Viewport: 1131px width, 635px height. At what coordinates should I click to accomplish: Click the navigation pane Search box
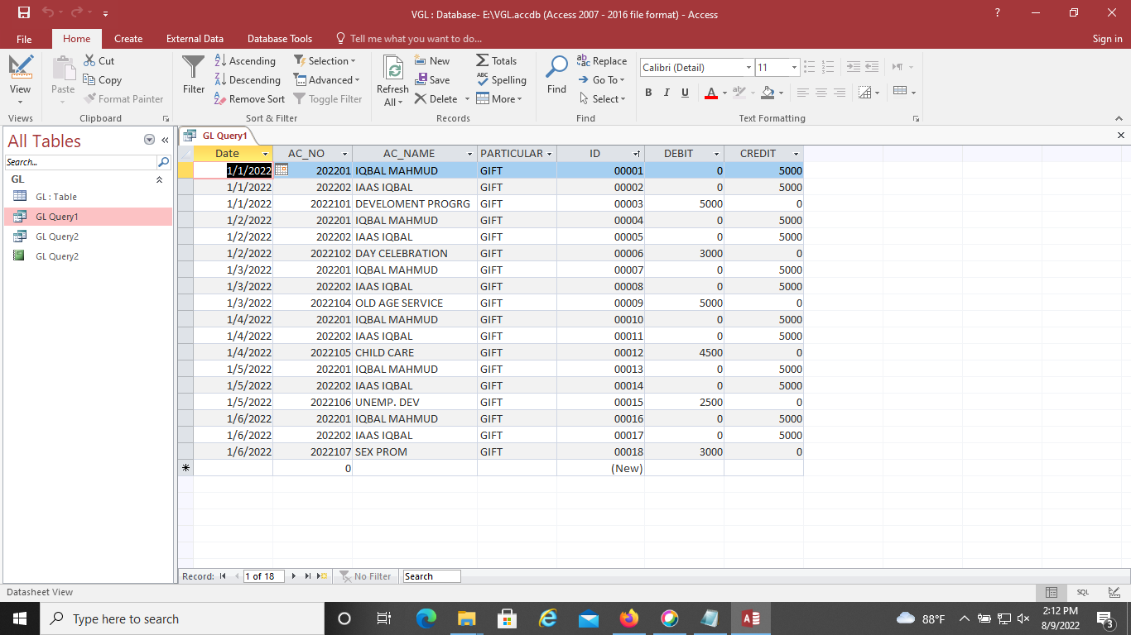pyautogui.click(x=80, y=162)
